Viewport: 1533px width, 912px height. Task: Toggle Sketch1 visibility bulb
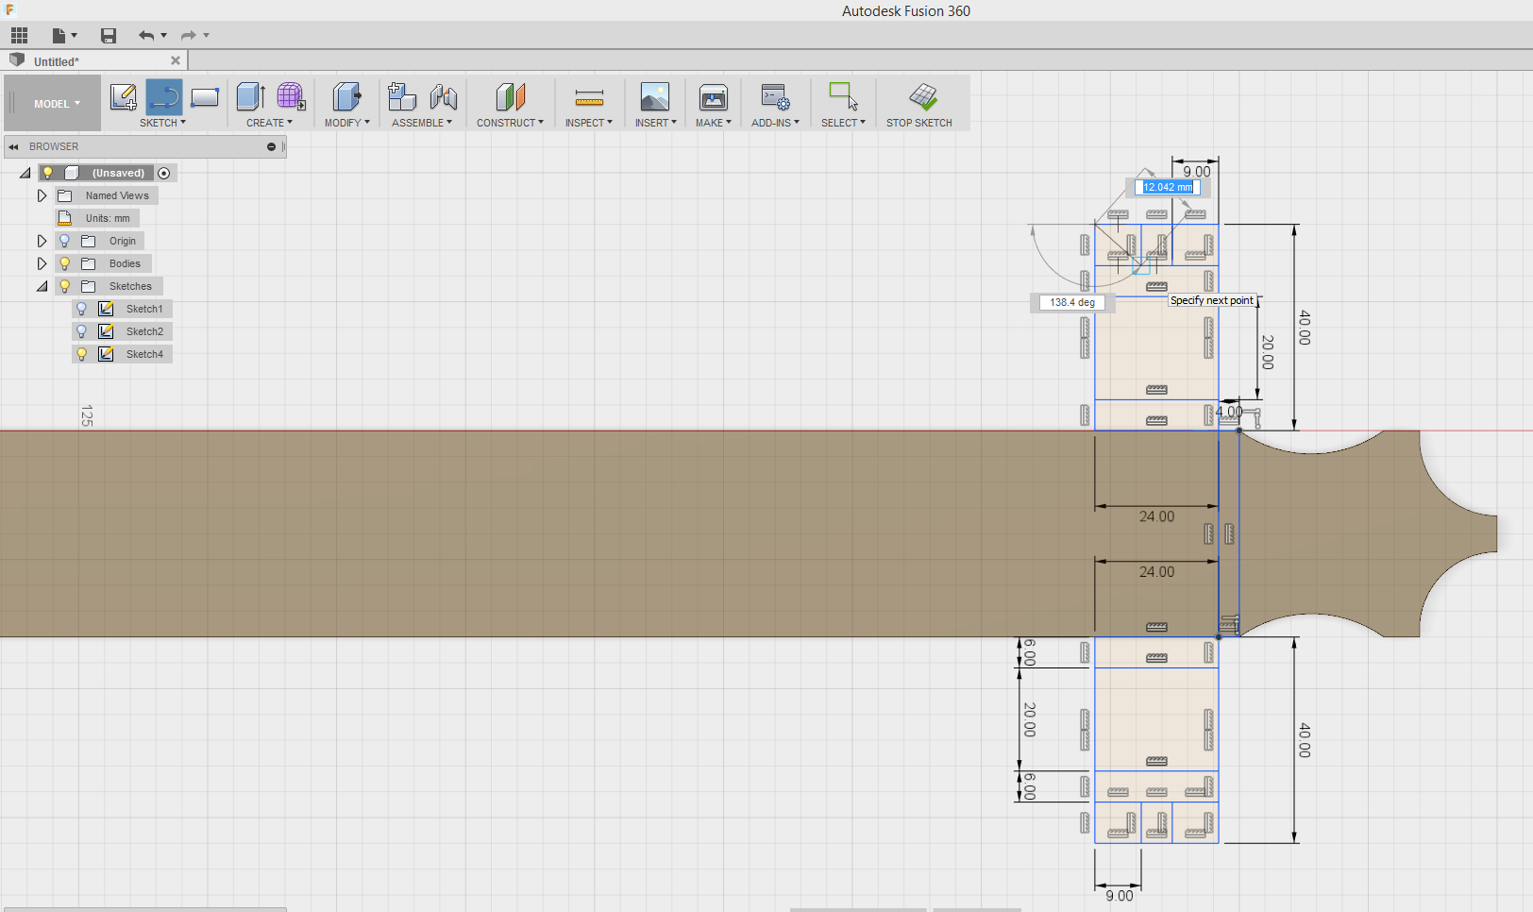click(82, 309)
